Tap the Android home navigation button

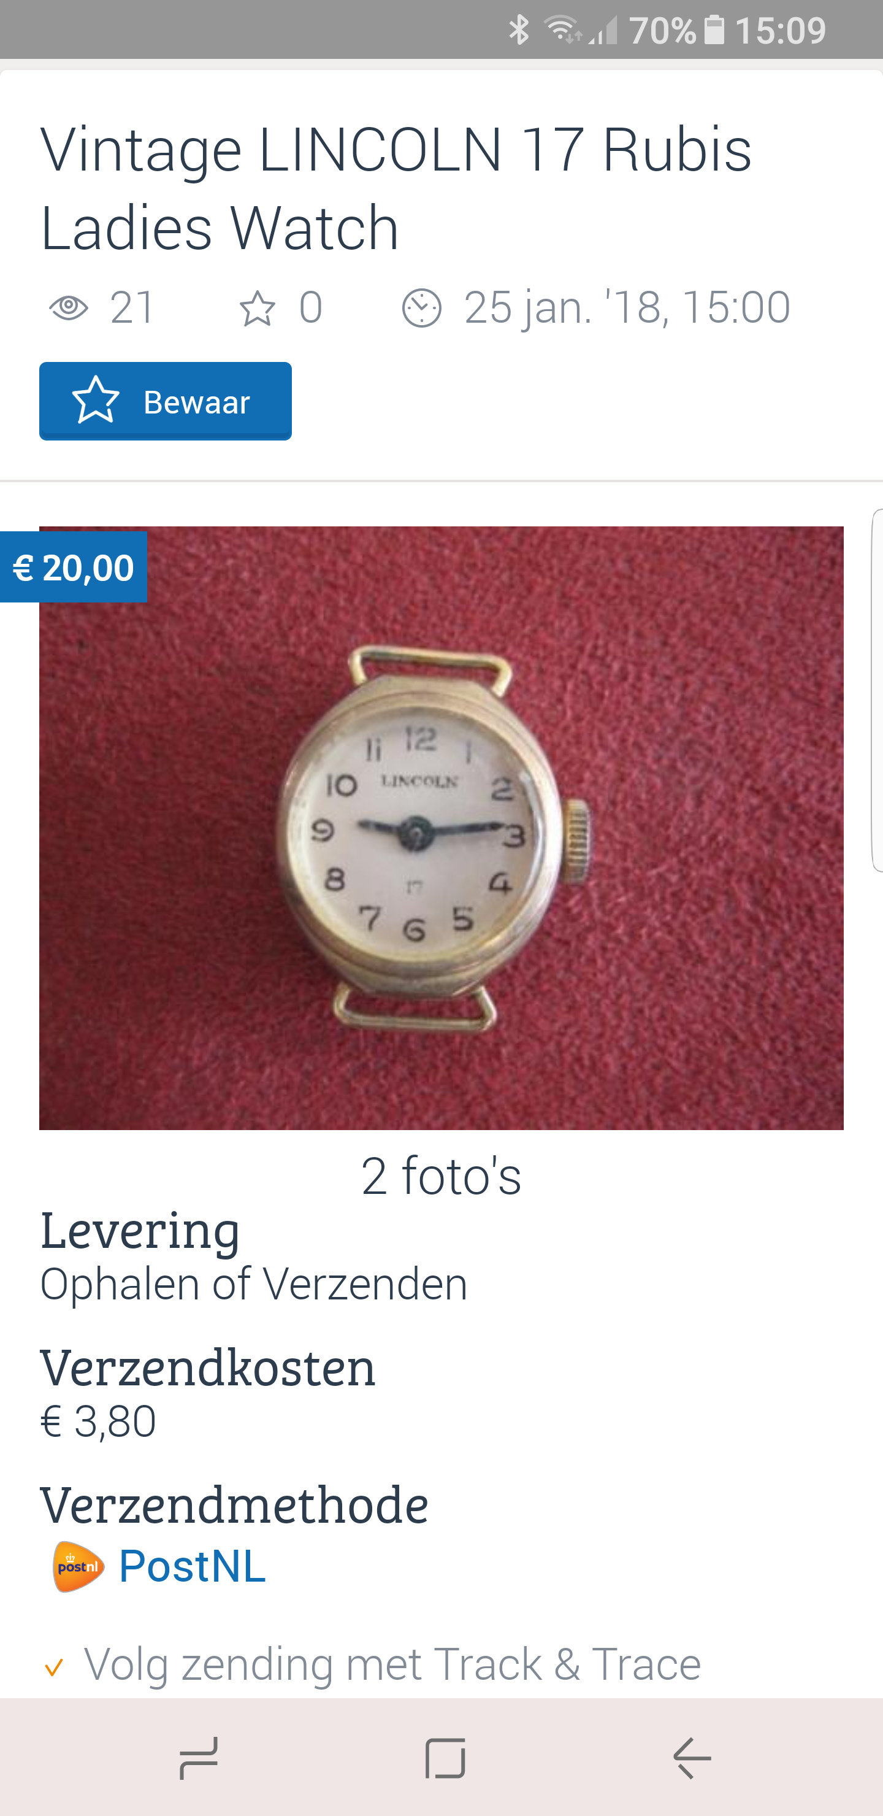[445, 1758]
